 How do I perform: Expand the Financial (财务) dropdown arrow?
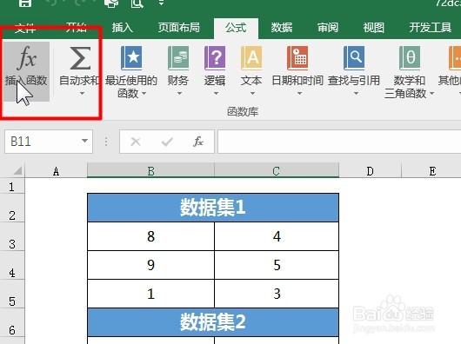pos(179,94)
